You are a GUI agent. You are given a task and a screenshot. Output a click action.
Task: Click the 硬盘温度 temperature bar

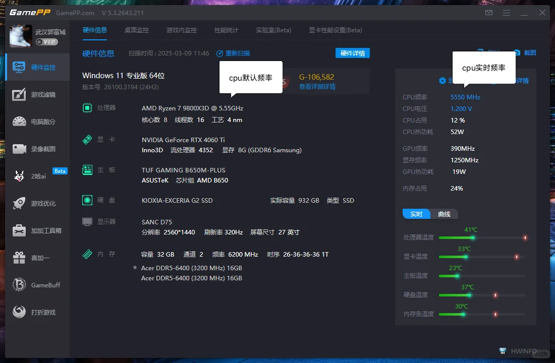pos(482,295)
